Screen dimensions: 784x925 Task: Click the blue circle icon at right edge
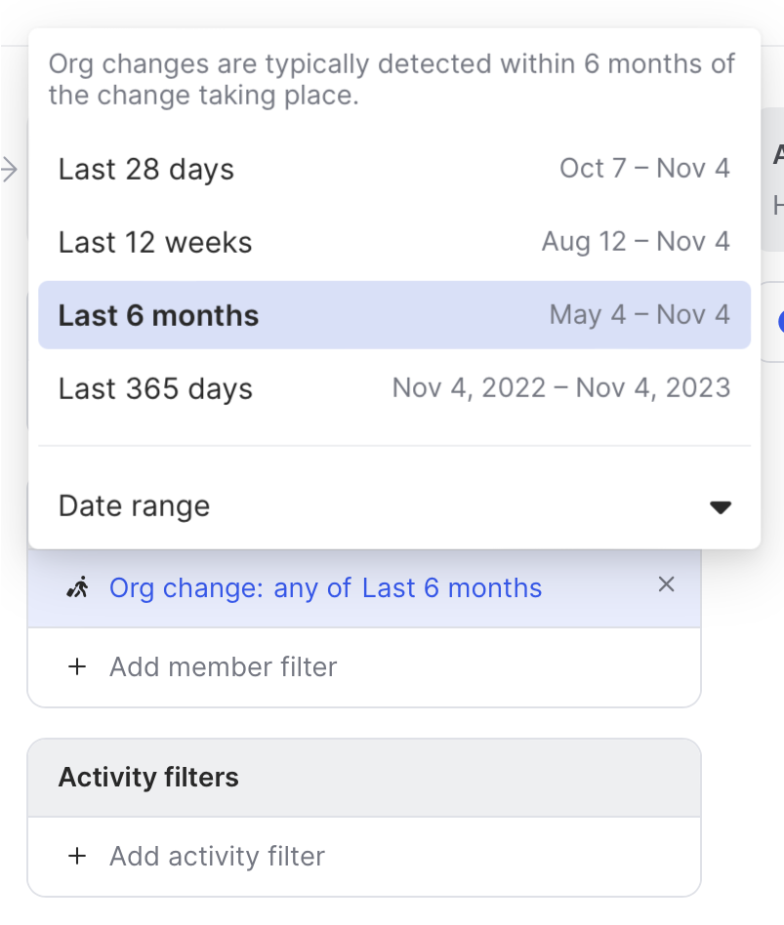tap(780, 322)
